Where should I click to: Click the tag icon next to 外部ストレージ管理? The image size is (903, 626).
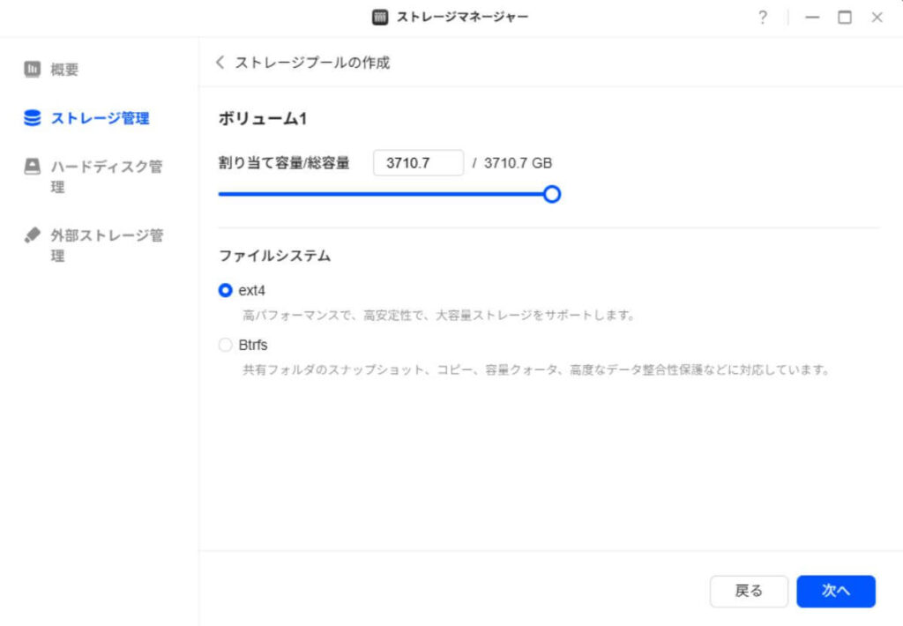pyautogui.click(x=33, y=235)
